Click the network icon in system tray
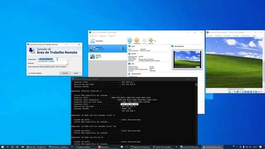265x149 pixels. pos(247,147)
